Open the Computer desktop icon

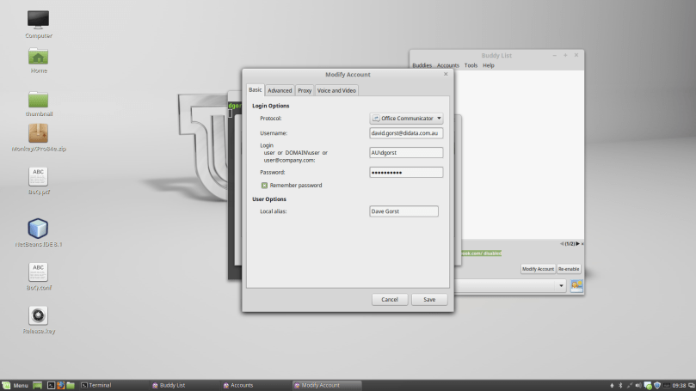click(38, 24)
